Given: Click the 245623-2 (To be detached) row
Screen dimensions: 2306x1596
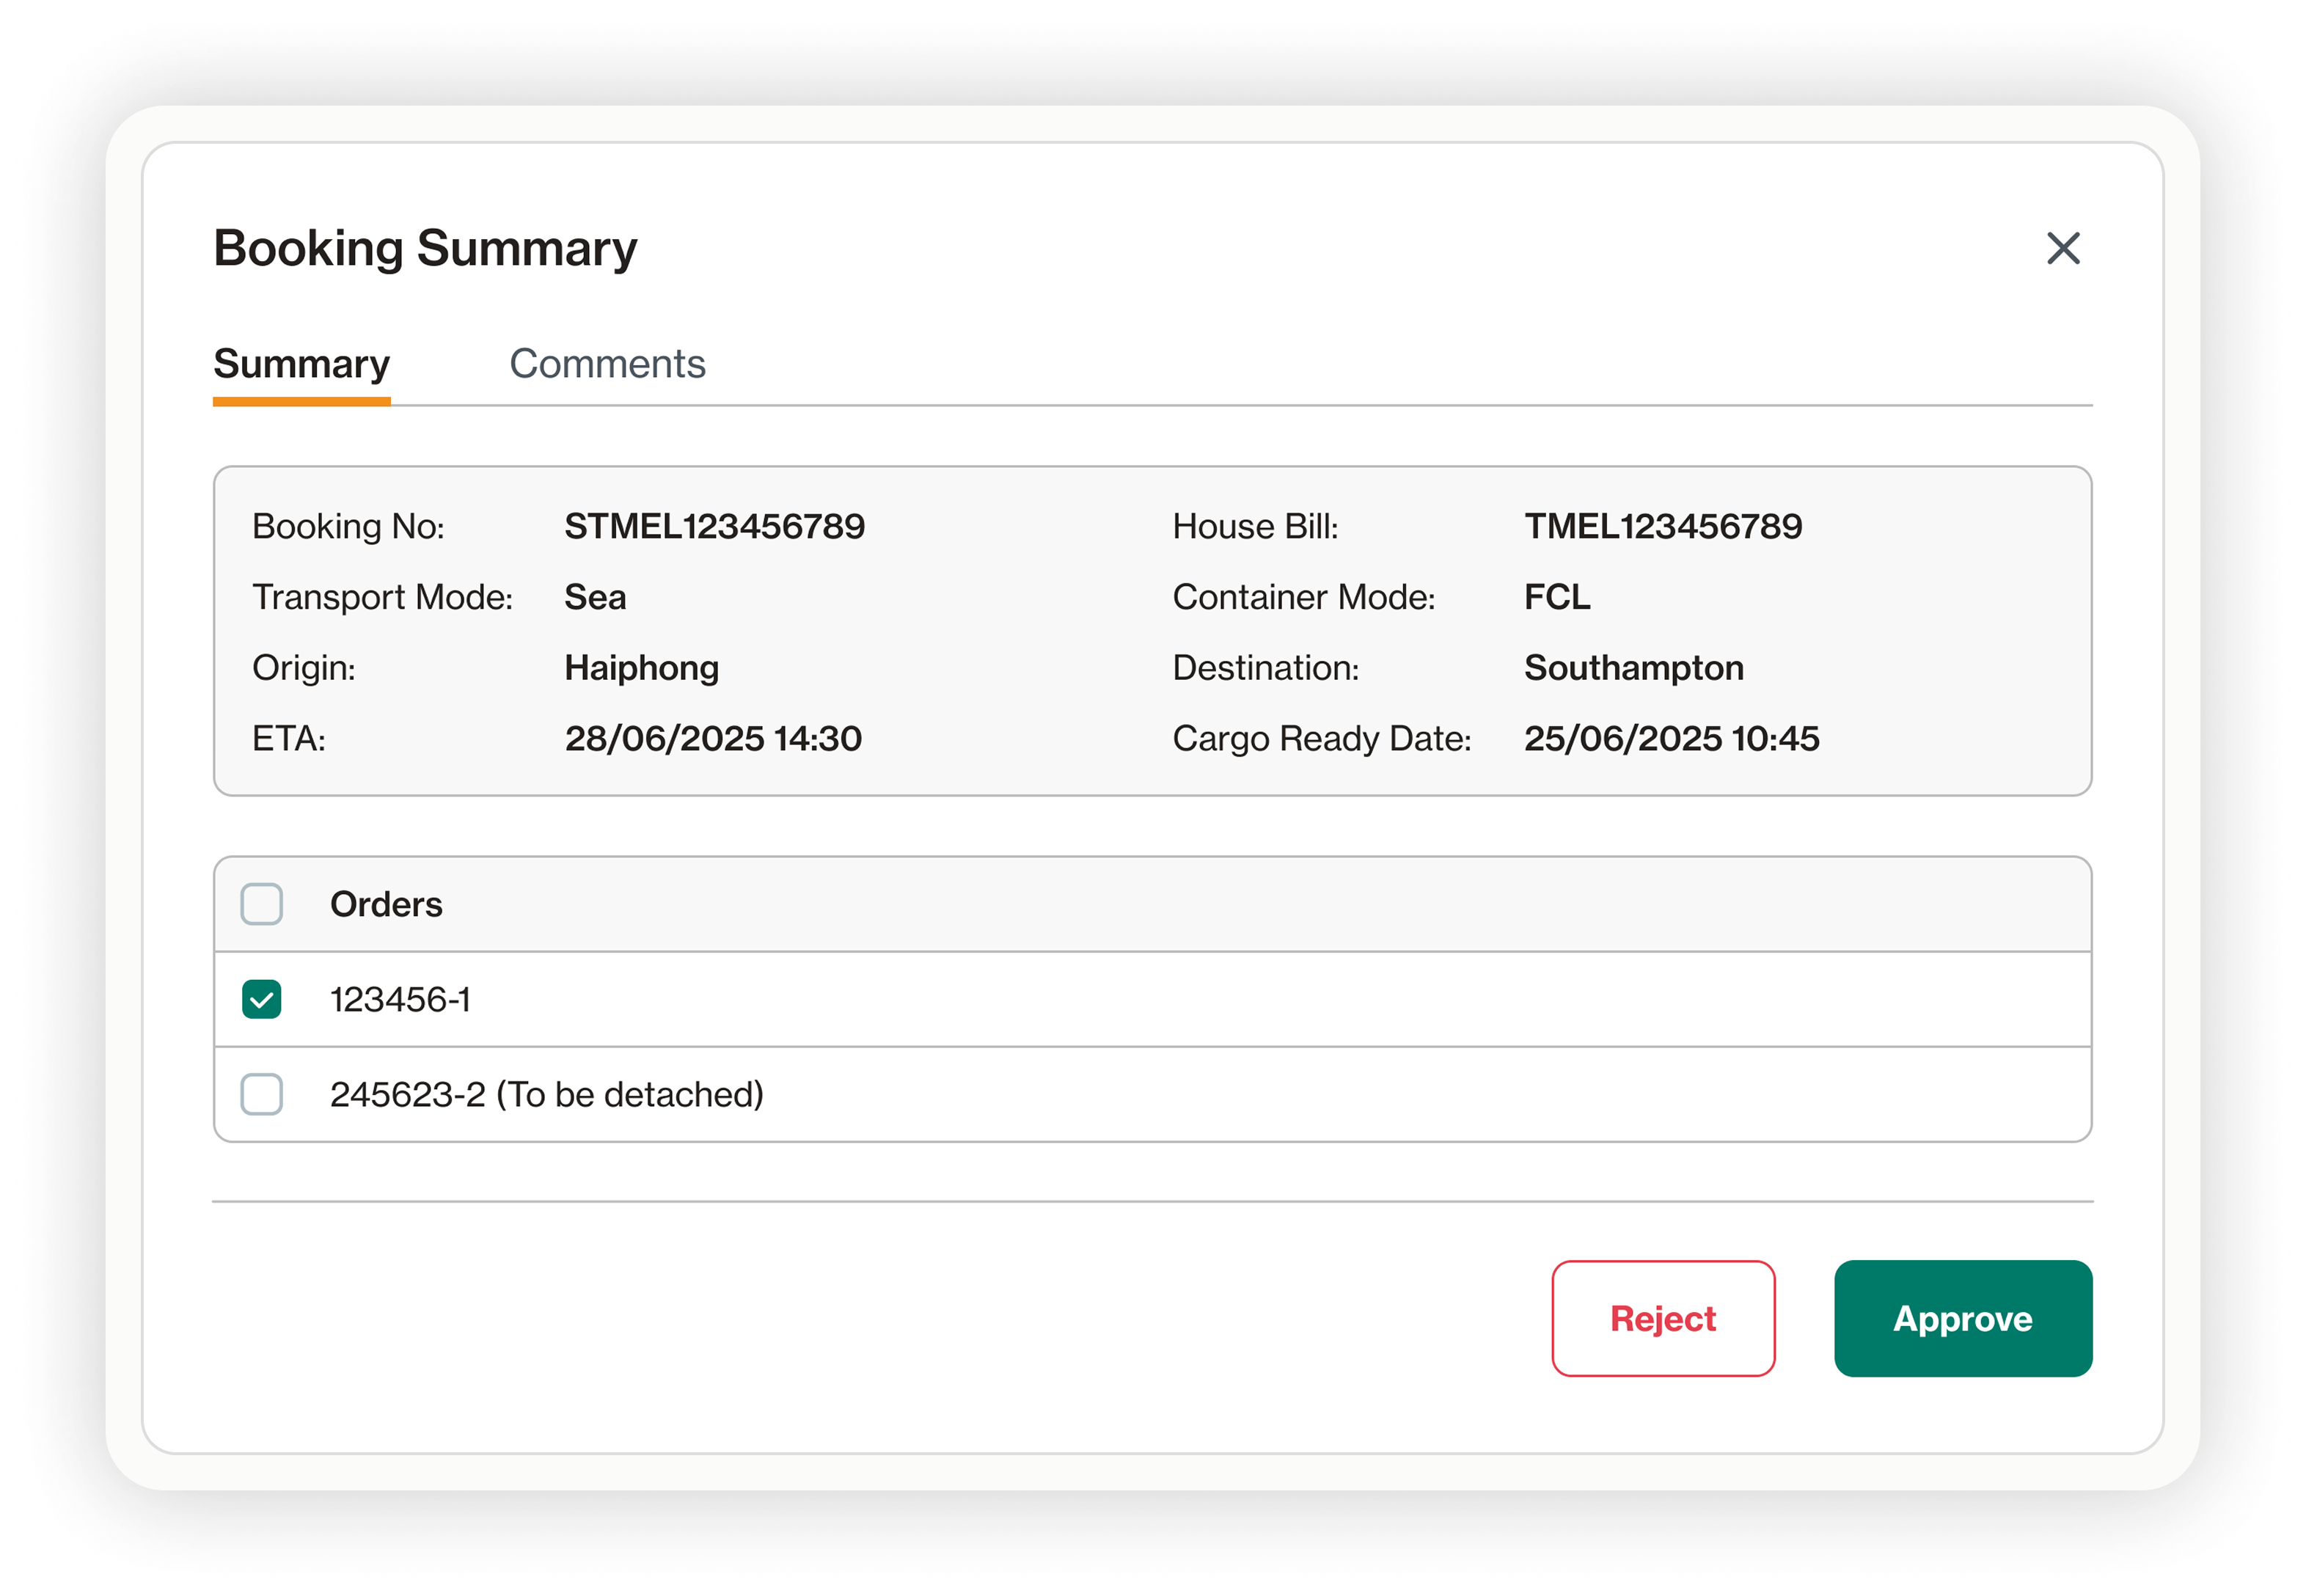Looking at the screenshot, I should 546,1094.
